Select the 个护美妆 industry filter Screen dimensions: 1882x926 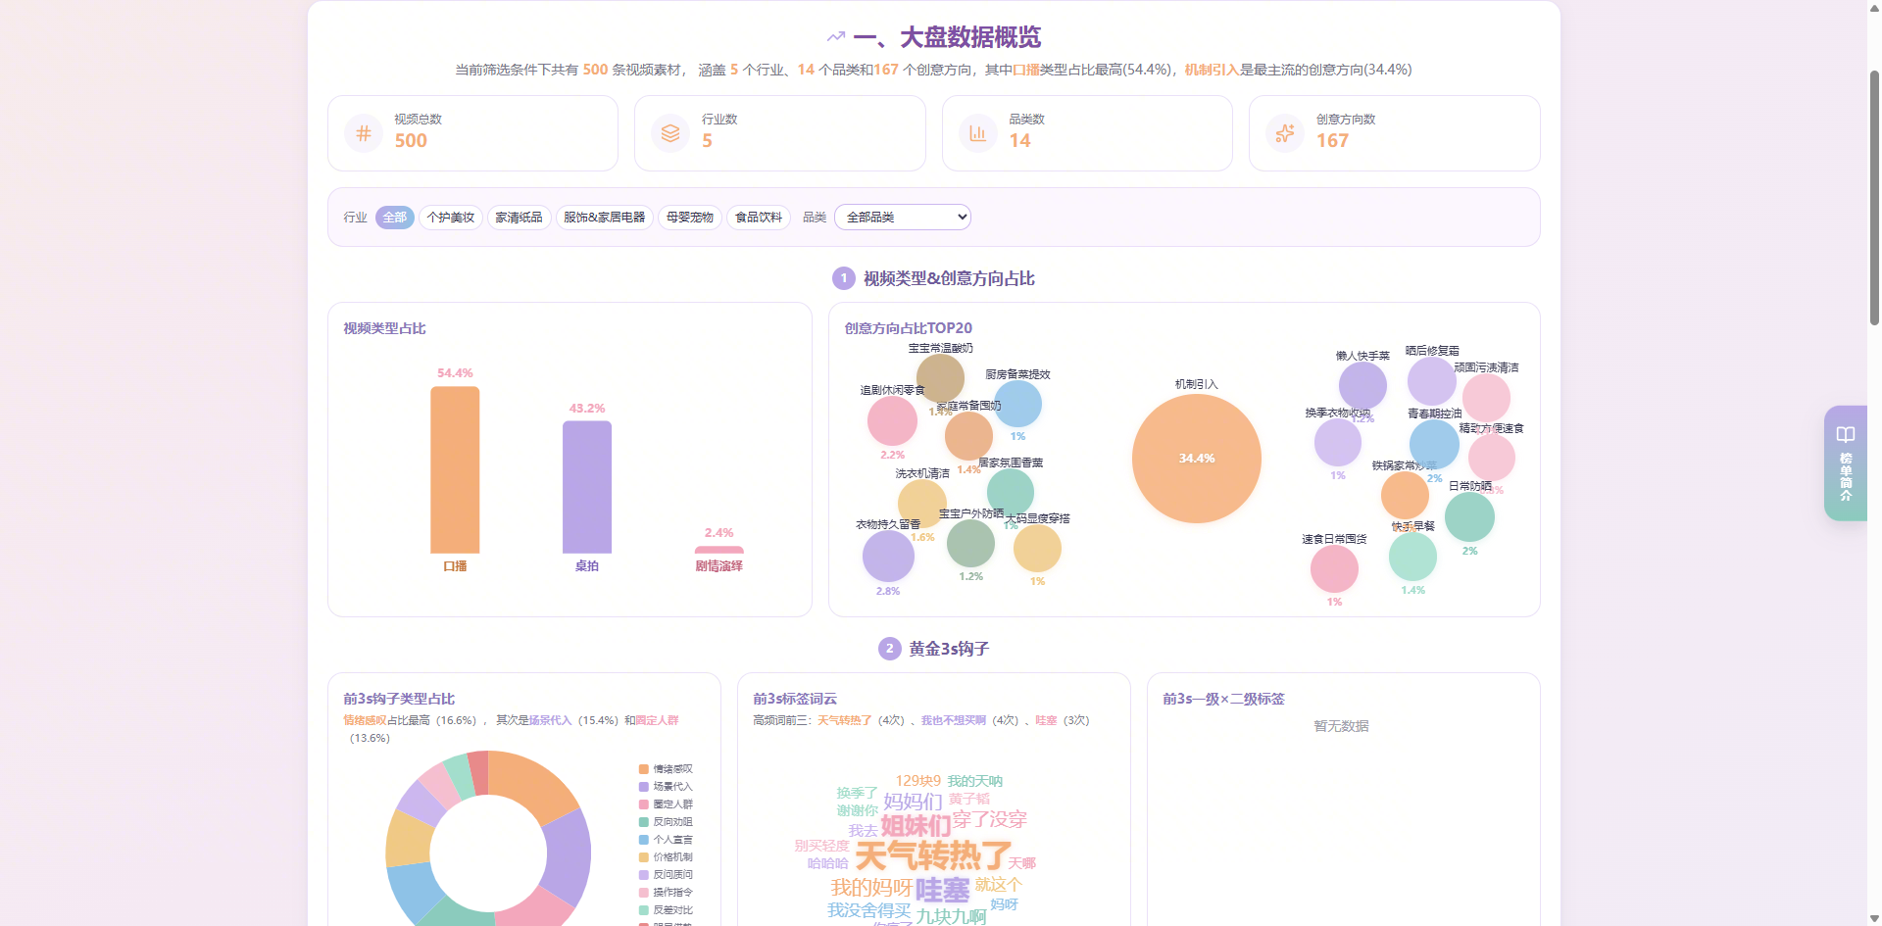(x=451, y=218)
